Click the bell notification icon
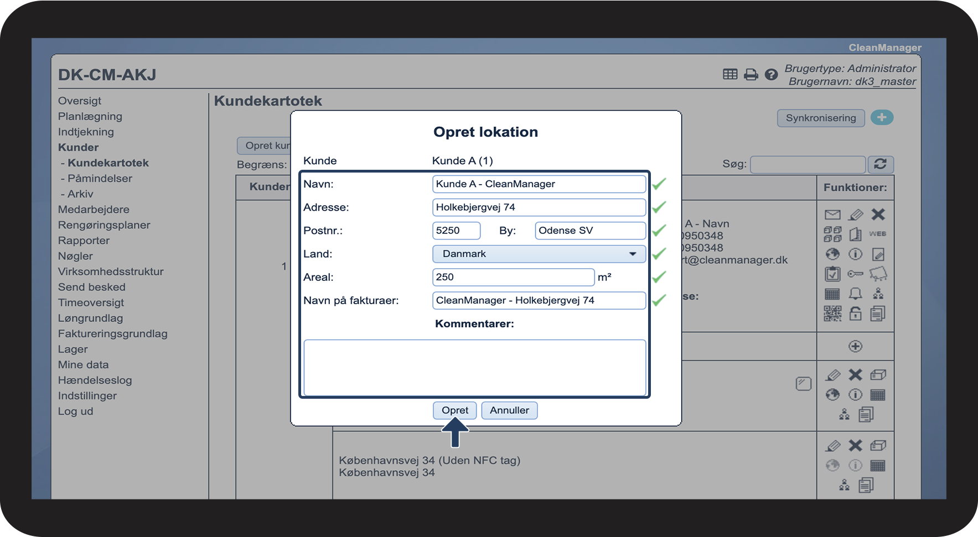This screenshot has width=978, height=537. tap(855, 294)
